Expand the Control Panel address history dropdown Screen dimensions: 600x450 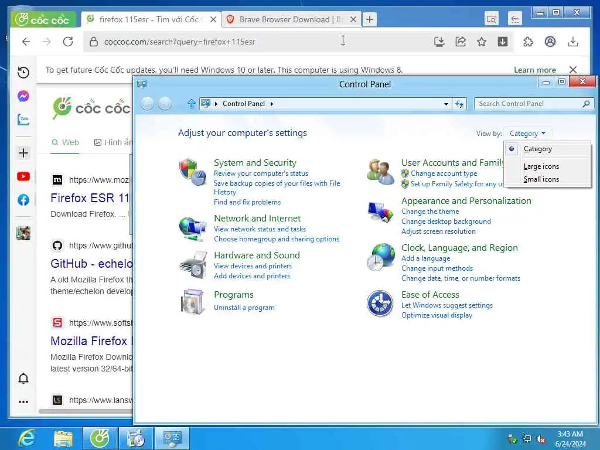(x=446, y=104)
